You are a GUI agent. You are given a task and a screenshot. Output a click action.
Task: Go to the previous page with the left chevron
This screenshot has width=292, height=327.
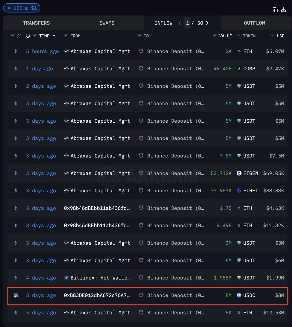[180, 23]
